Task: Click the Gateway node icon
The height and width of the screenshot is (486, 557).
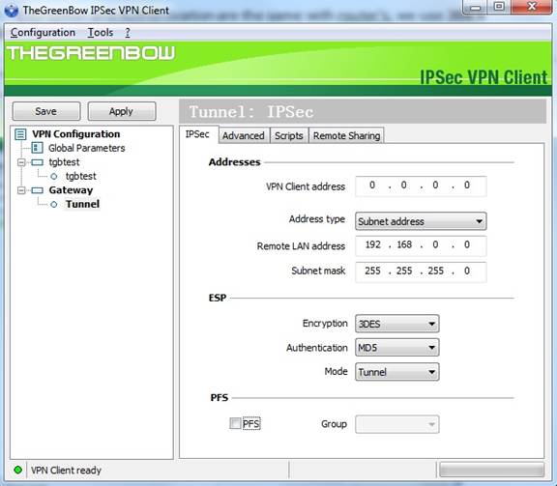Action: pos(37,190)
